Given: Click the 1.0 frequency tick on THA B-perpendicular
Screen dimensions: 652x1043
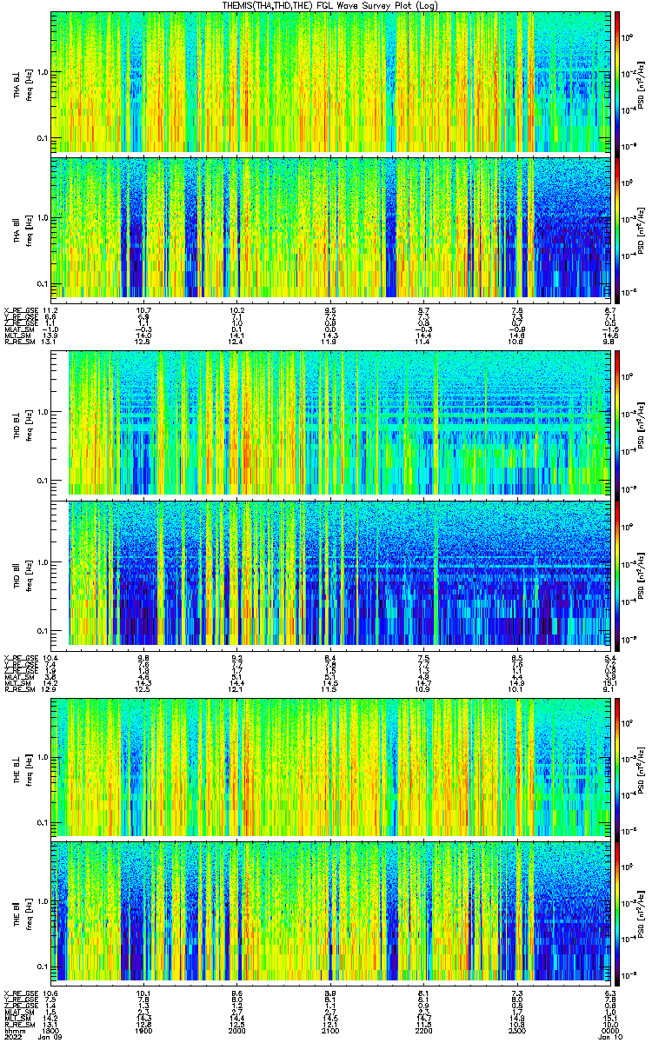Looking at the screenshot, I should 42,72.
